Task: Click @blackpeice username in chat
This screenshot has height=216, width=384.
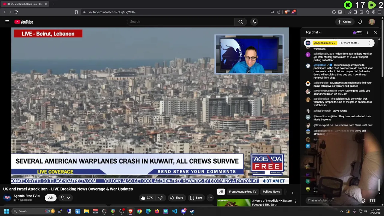Action: pos(321,83)
